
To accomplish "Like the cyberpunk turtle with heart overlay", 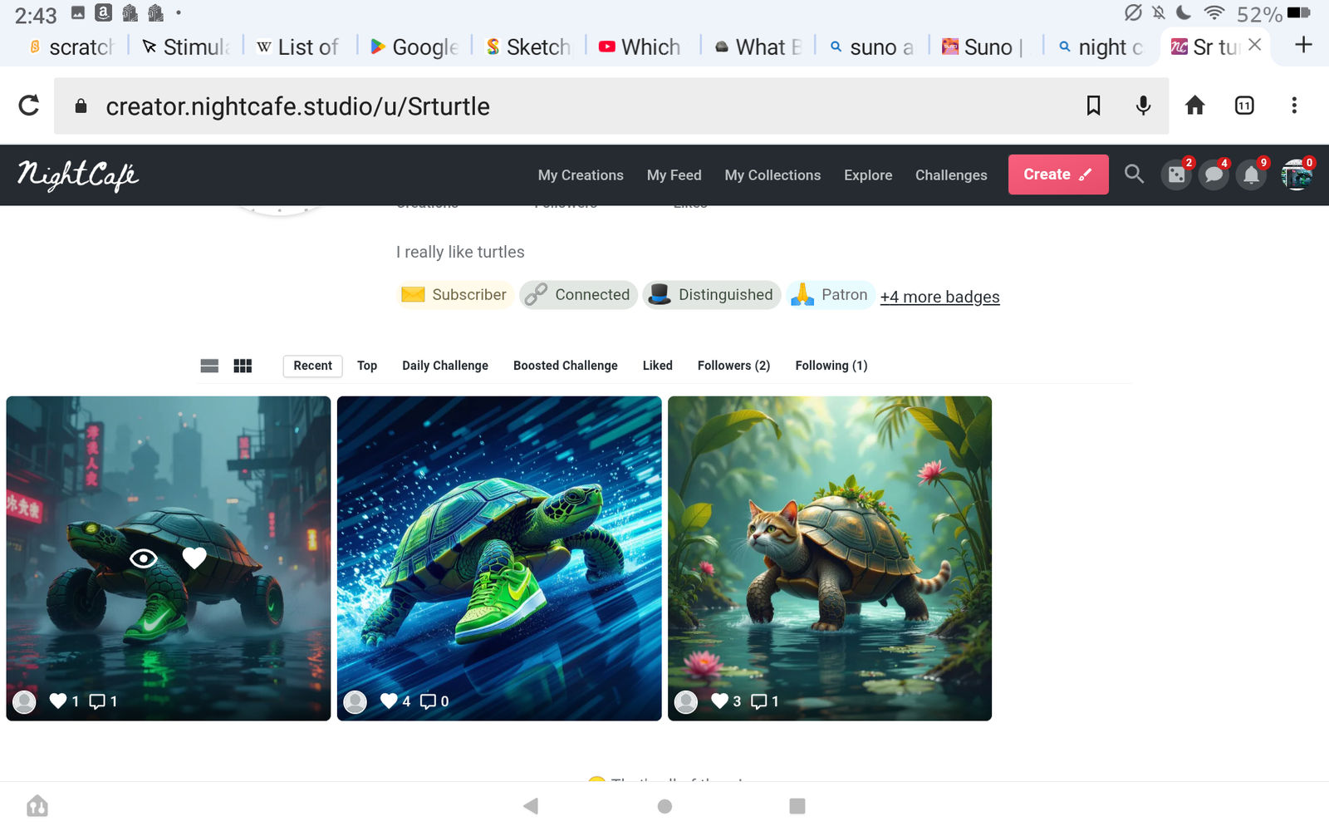I will [194, 558].
